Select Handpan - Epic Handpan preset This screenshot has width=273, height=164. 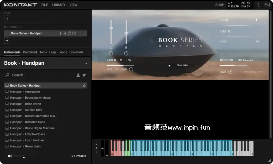pyautogui.click(x=46, y=140)
